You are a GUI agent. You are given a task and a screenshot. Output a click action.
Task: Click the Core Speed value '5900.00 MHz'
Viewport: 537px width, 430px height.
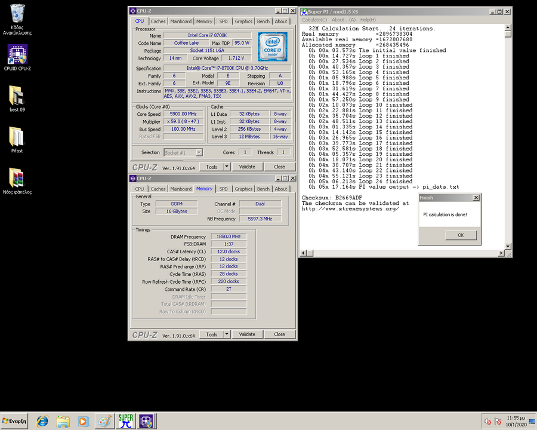tap(183, 114)
